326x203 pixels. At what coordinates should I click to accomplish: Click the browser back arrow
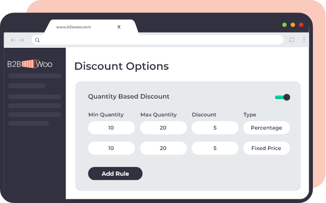coord(13,40)
